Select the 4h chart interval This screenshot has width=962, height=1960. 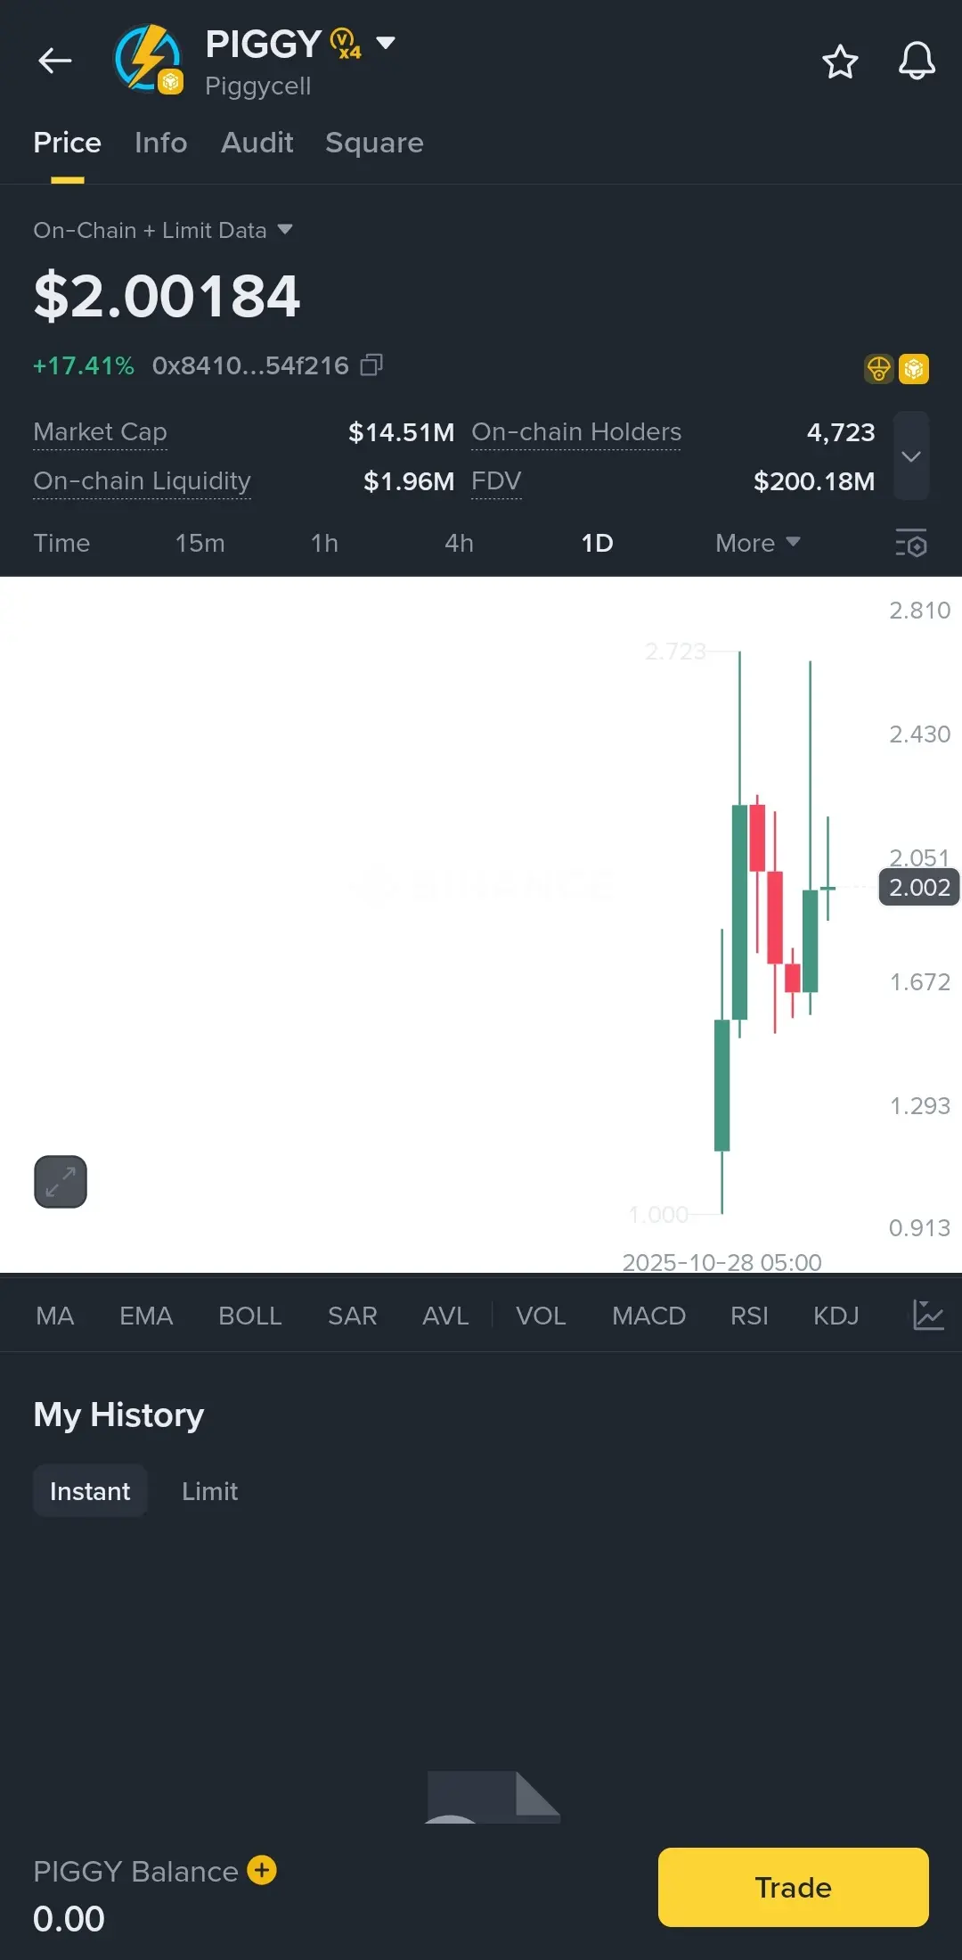pyautogui.click(x=459, y=543)
